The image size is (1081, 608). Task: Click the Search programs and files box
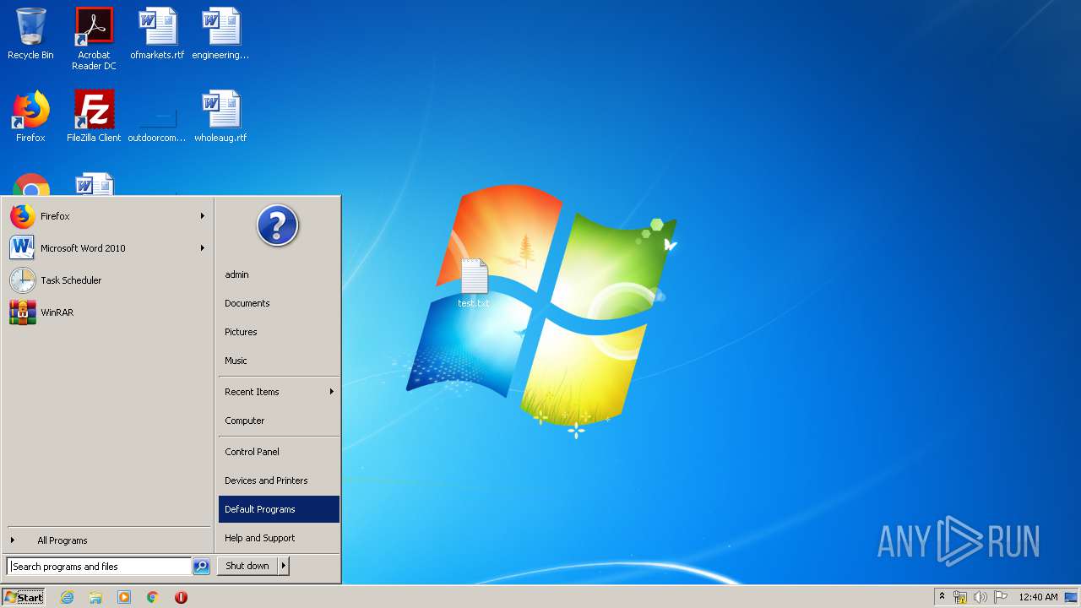[x=99, y=567]
